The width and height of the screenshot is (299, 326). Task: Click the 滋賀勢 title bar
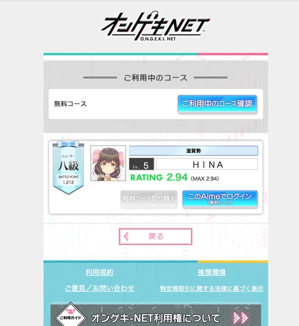click(193, 151)
